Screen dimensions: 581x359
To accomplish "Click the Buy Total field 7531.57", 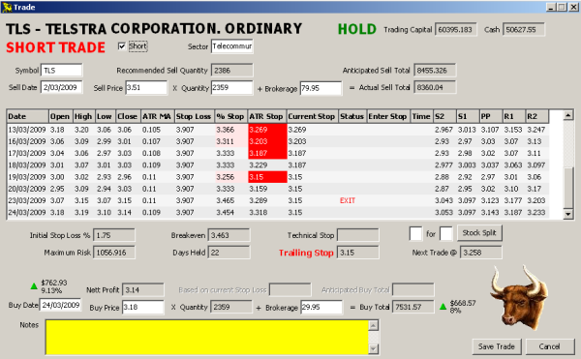I will (413, 307).
